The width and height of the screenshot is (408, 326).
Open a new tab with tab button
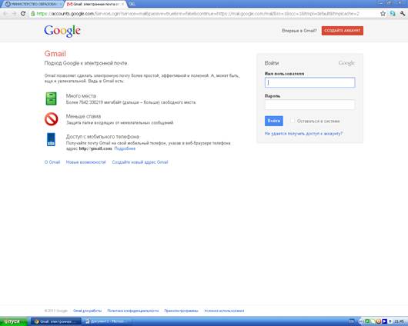click(x=132, y=4)
